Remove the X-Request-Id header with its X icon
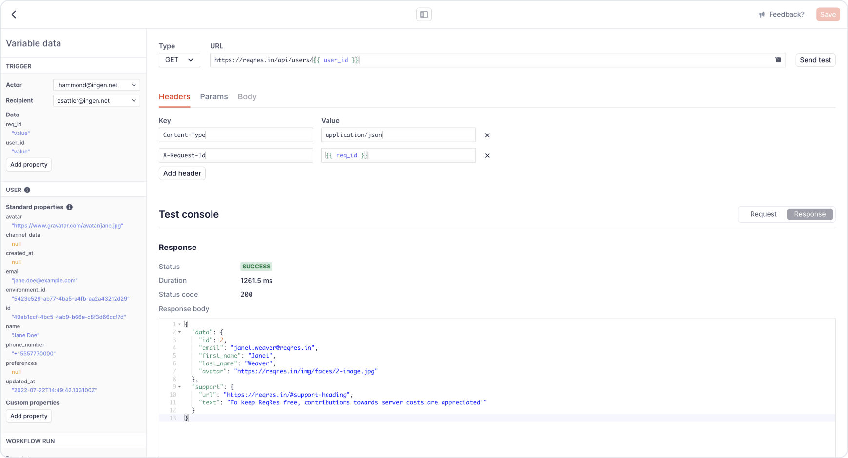Image resolution: width=848 pixels, height=458 pixels. point(487,155)
